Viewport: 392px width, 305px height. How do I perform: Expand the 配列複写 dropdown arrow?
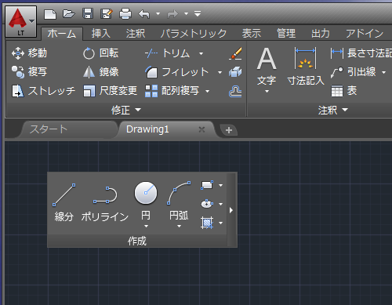[207, 91]
